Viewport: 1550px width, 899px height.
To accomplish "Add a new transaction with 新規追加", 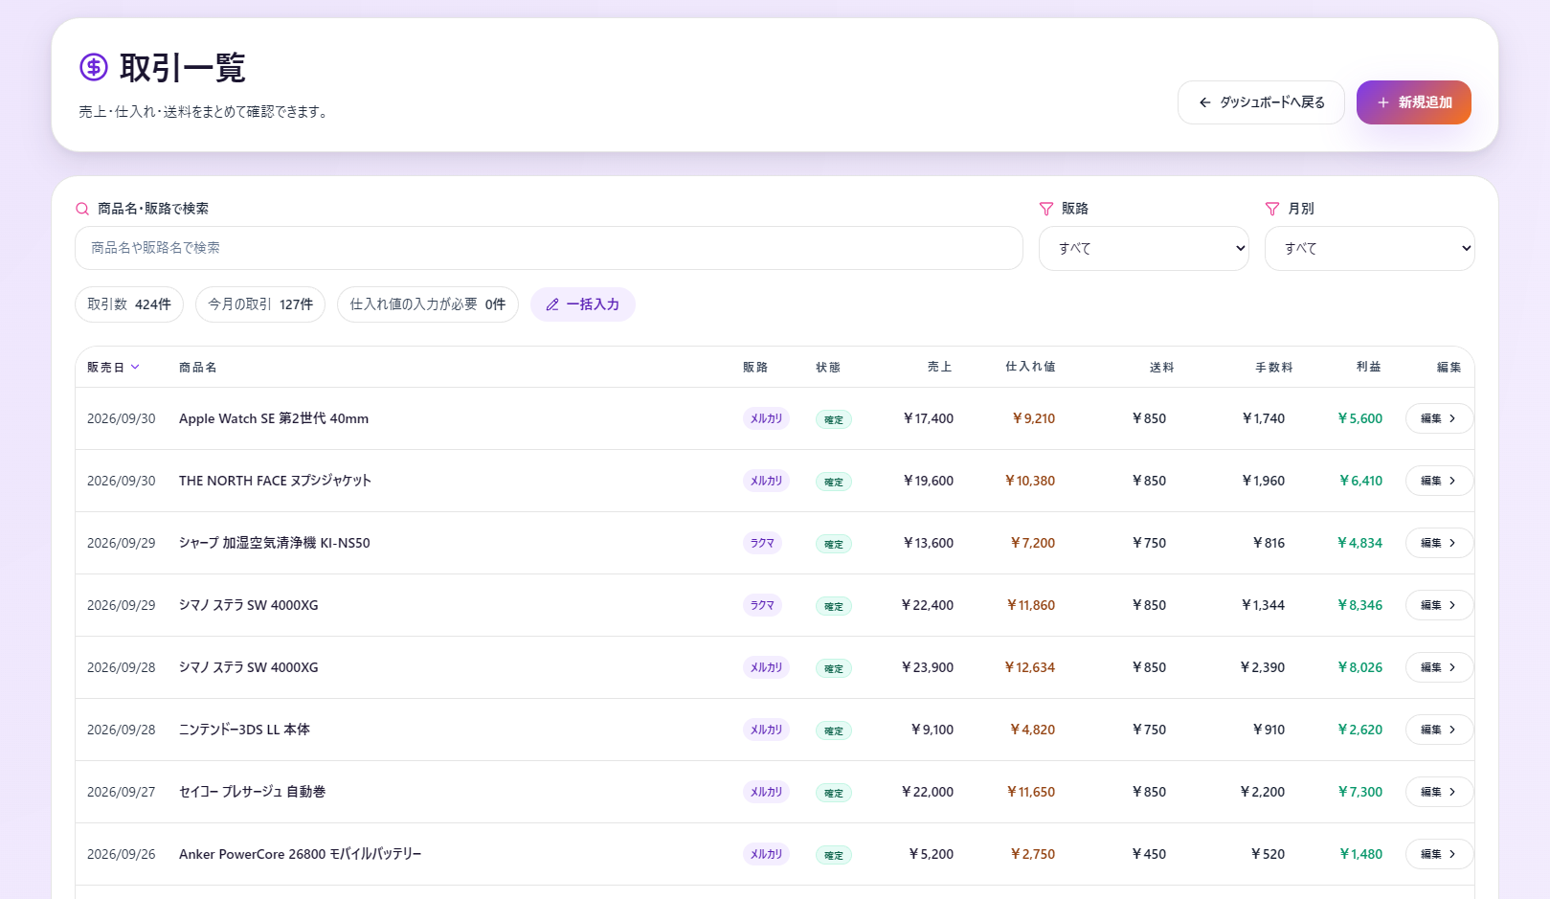I will pos(1414,102).
